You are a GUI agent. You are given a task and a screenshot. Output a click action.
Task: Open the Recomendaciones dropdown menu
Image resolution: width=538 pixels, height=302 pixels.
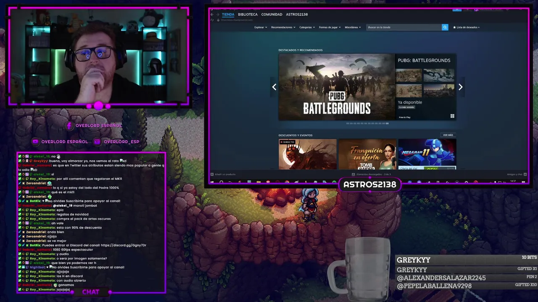point(283,27)
